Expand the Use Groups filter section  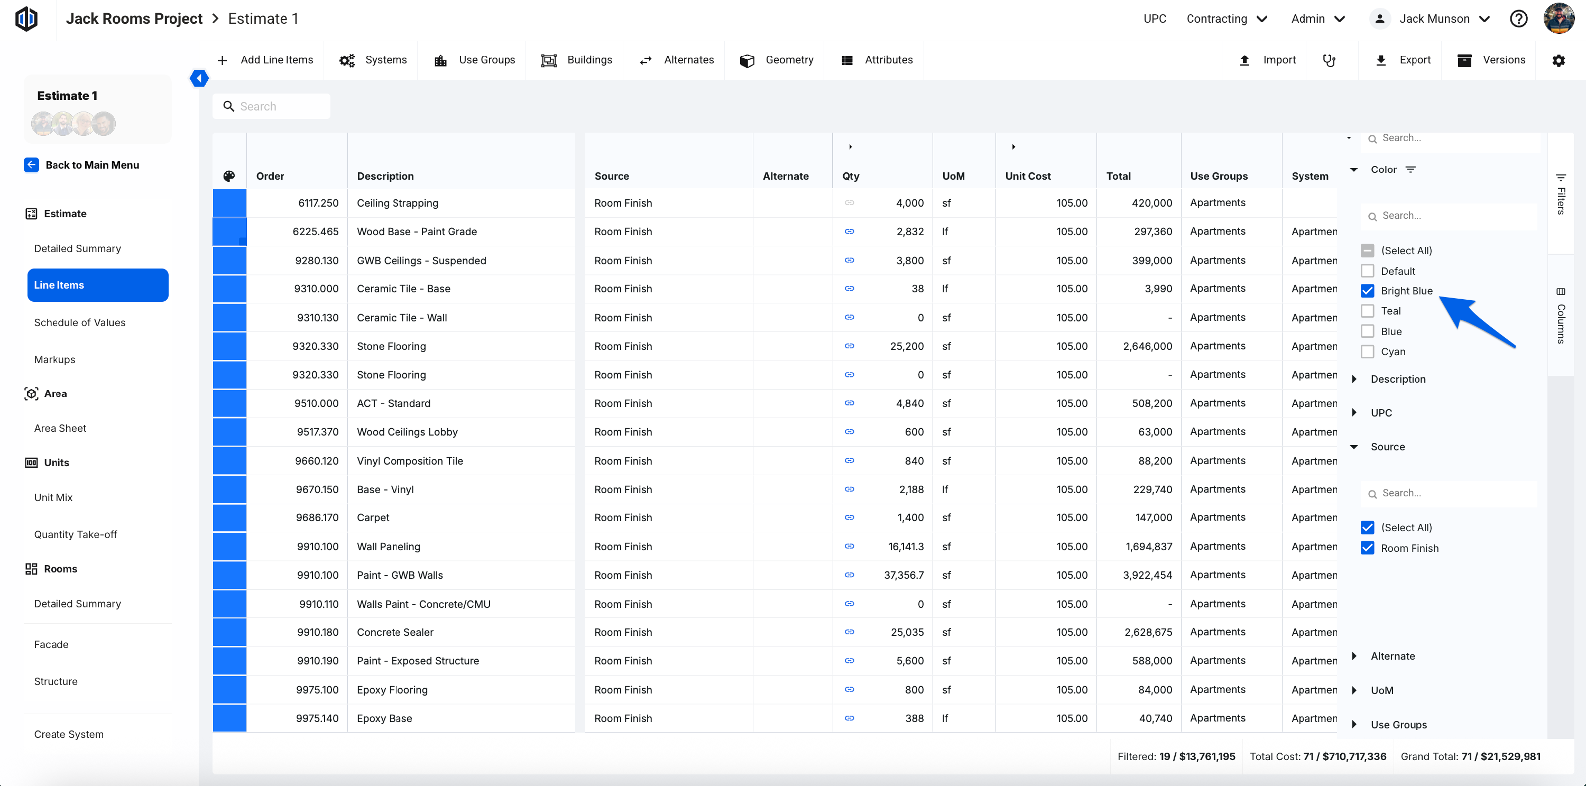tap(1354, 725)
